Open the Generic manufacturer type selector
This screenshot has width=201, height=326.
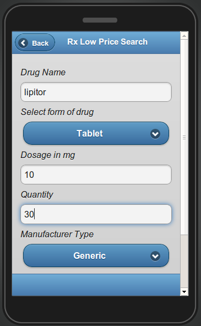pos(96,256)
